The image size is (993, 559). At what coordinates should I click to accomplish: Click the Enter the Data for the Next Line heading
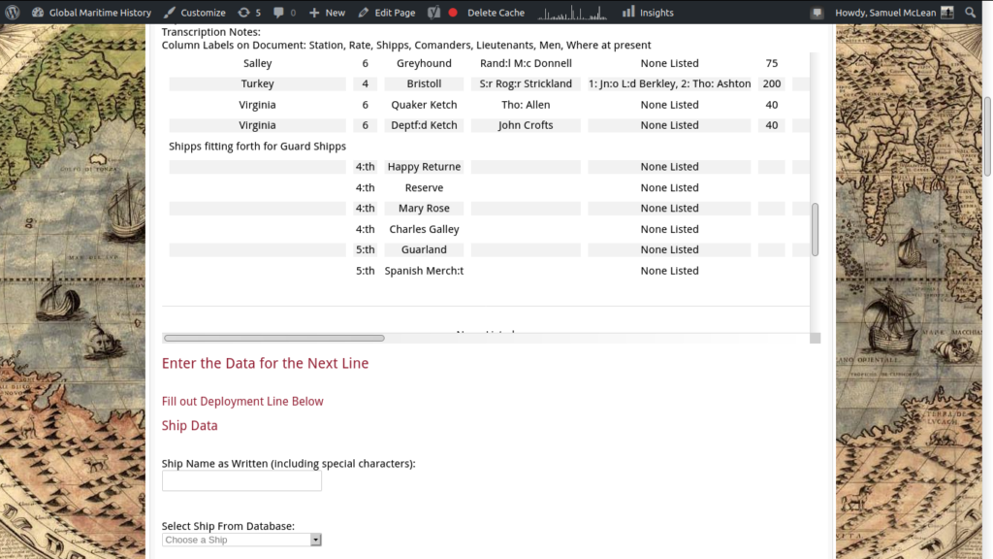265,363
